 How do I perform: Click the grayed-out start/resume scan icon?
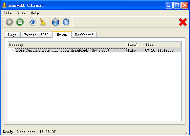[x=9, y=22]
